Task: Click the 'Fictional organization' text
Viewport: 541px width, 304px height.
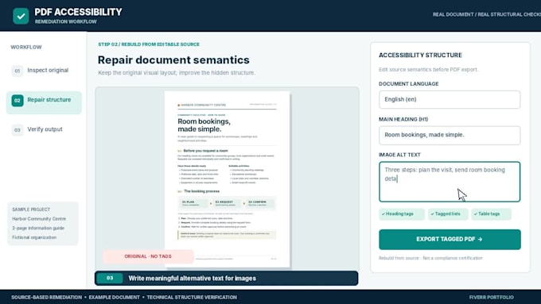Action: [34, 237]
